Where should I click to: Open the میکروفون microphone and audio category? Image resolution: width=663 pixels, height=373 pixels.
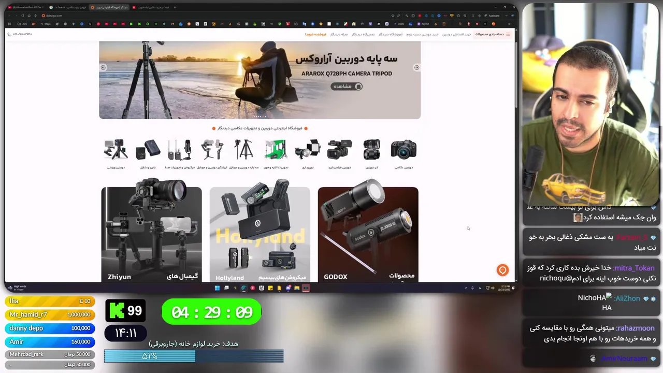pyautogui.click(x=180, y=154)
